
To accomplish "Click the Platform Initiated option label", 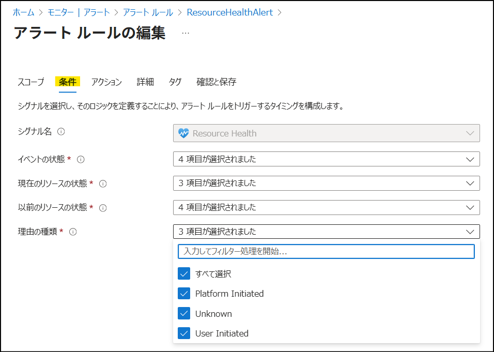I will [229, 294].
